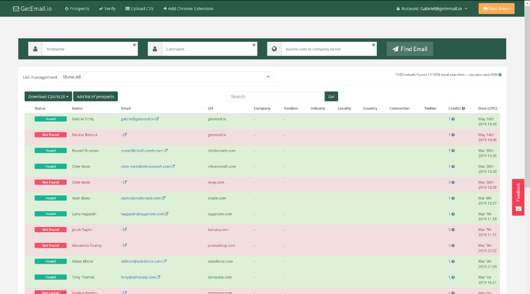Click the prestashop.com url cell
The width and height of the screenshot is (530, 294).
pyautogui.click(x=221, y=245)
